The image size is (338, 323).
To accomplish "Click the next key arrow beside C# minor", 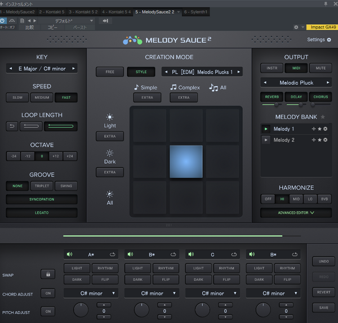I will click(73, 69).
